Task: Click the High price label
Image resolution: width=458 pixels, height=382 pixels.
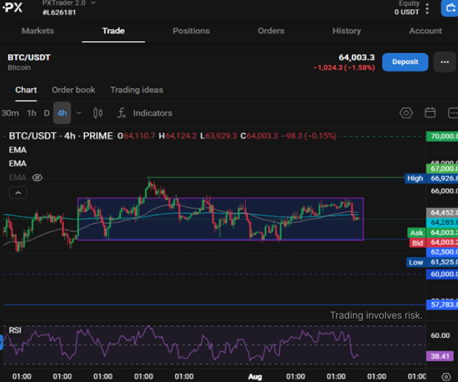Action: pyautogui.click(x=415, y=178)
